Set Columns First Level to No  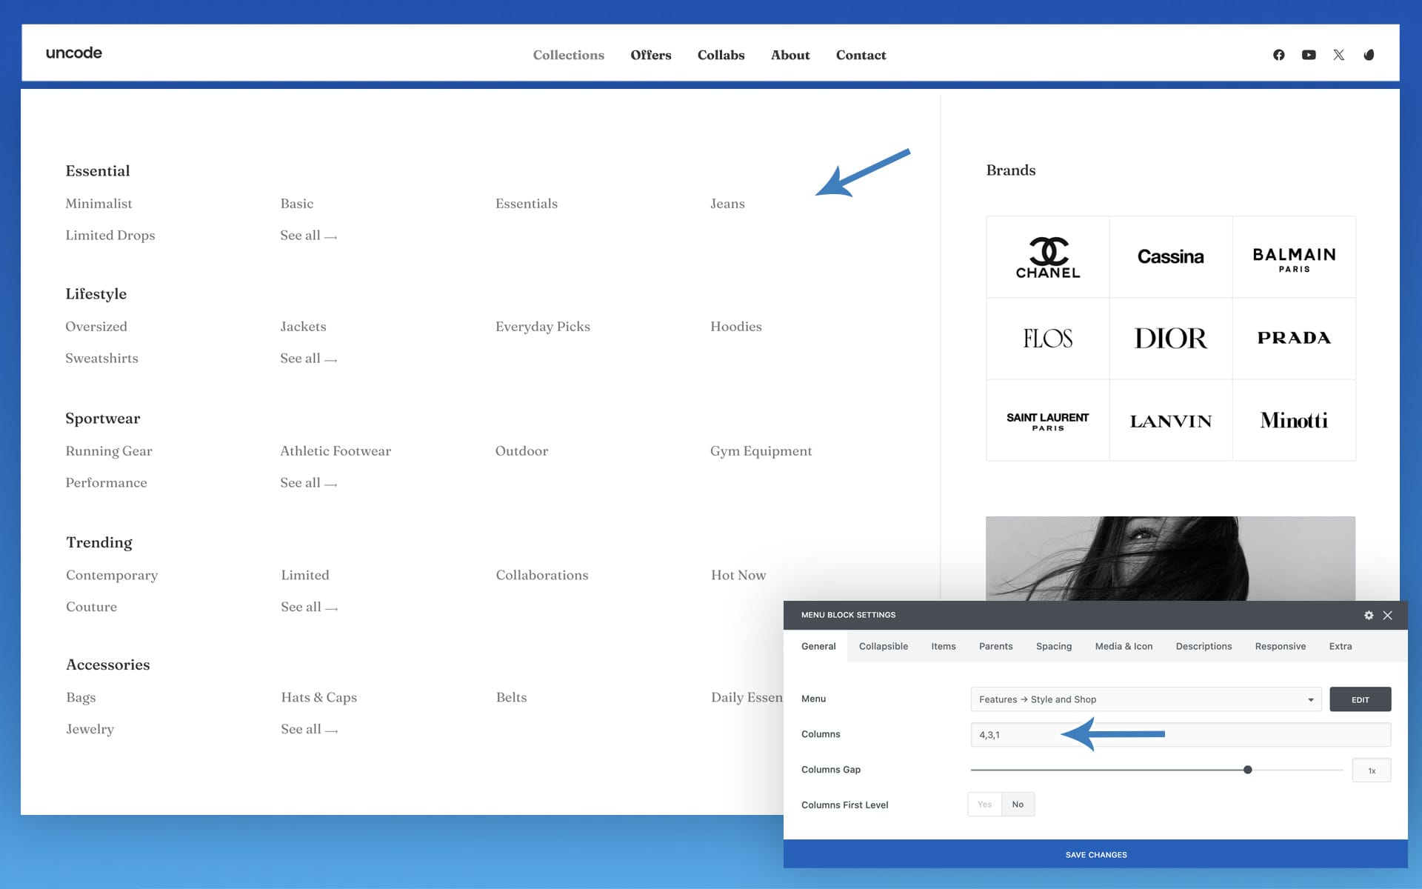pos(1018,805)
